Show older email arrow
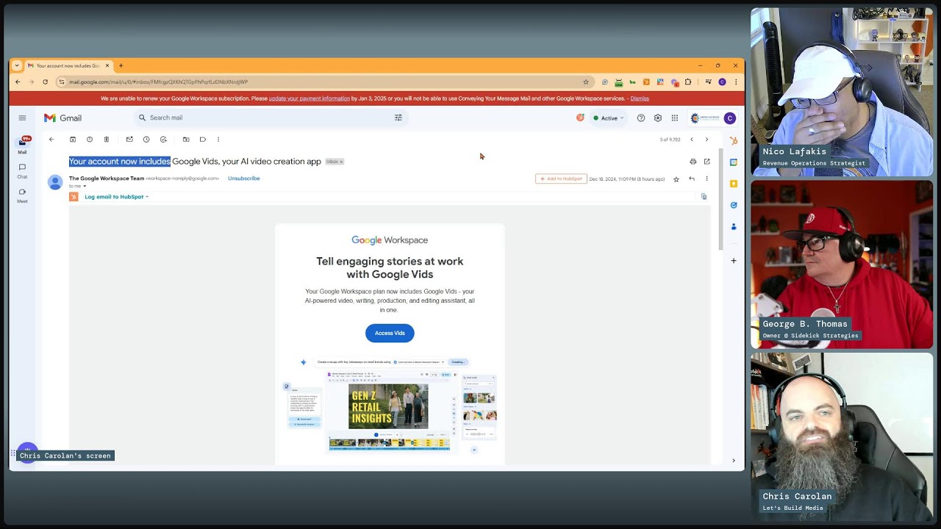 tap(706, 139)
